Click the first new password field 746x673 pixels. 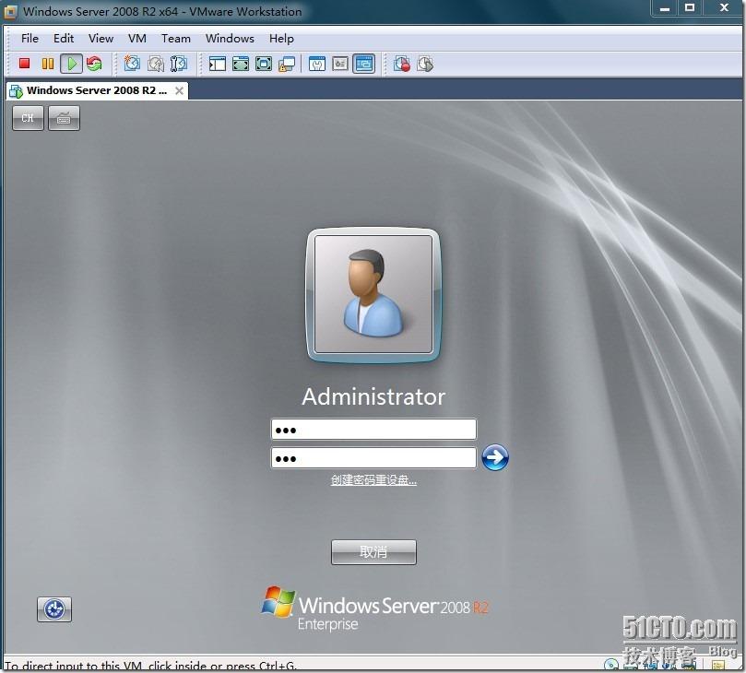373,430
